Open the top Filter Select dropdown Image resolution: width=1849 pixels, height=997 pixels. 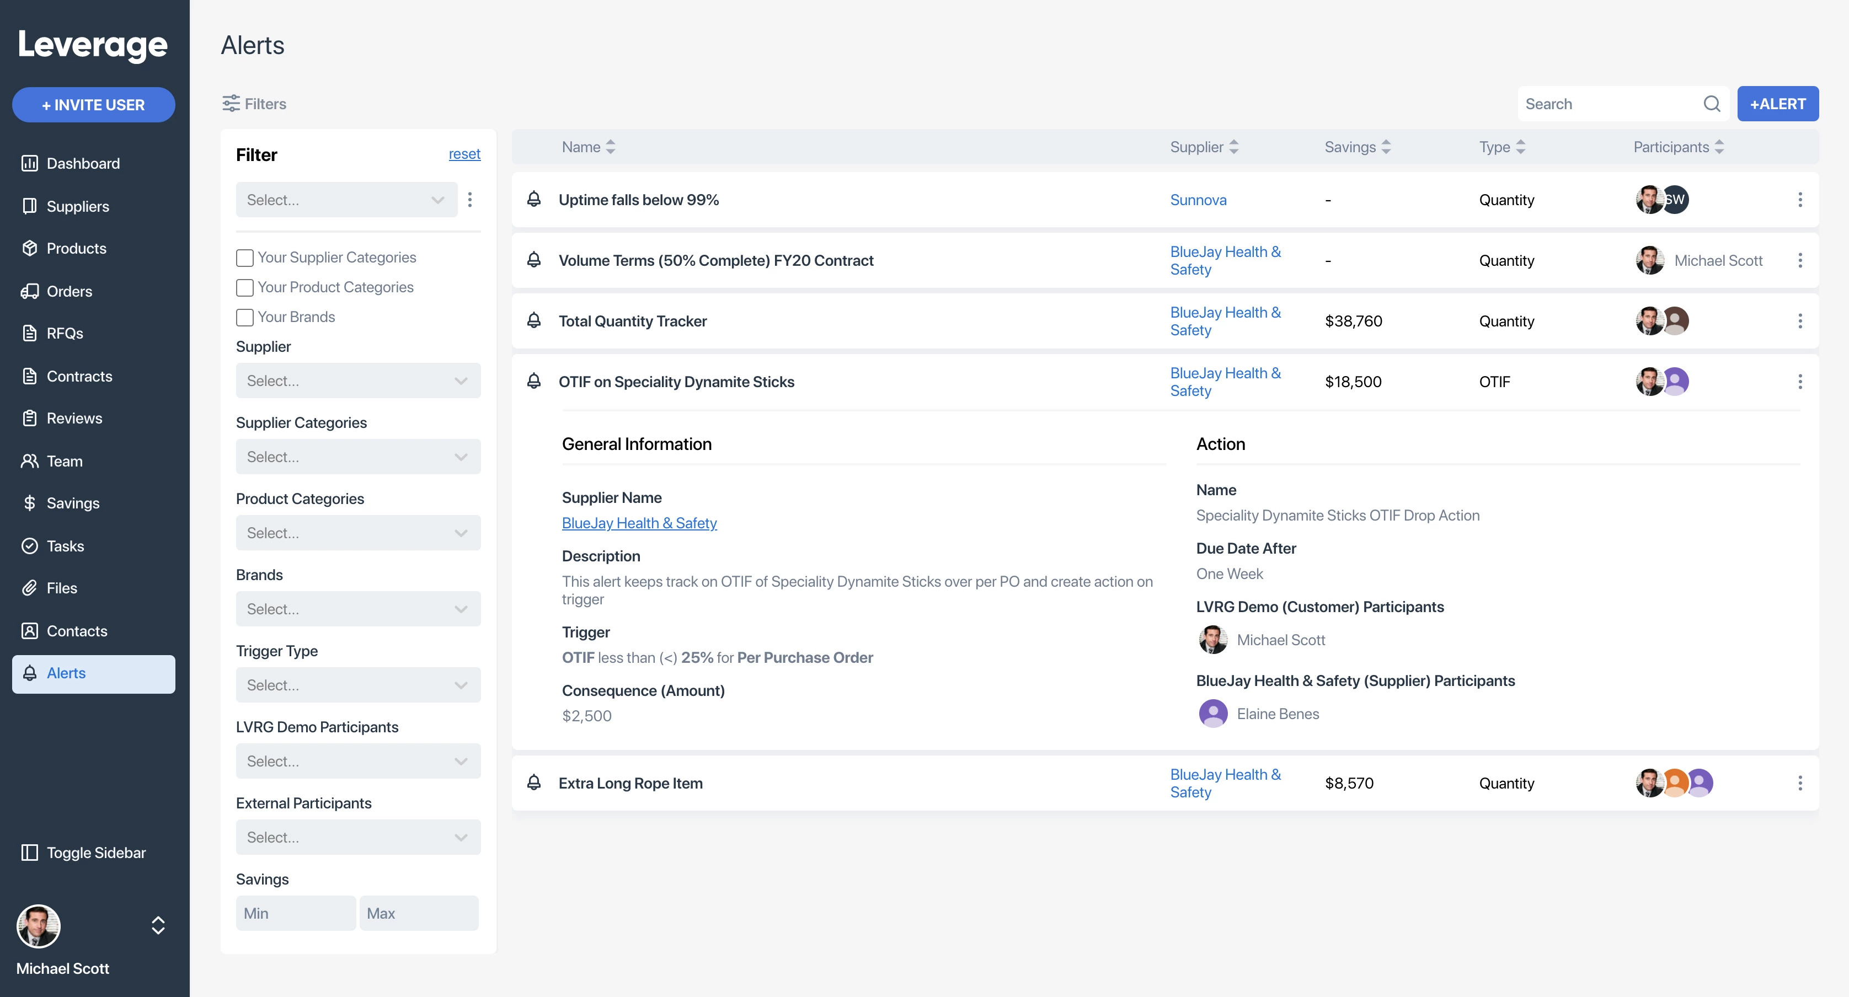pos(346,200)
